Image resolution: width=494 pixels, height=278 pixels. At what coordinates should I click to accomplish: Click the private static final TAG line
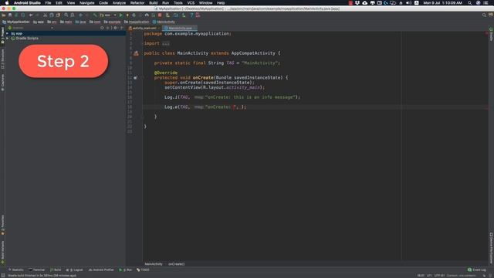click(x=217, y=63)
